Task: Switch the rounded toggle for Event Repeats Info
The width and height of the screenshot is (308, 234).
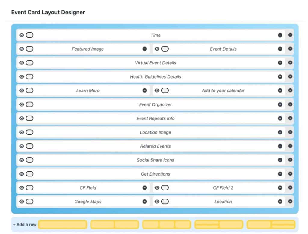Action: (x=30, y=118)
